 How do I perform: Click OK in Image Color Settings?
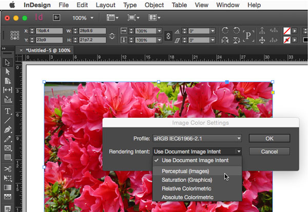(269, 138)
